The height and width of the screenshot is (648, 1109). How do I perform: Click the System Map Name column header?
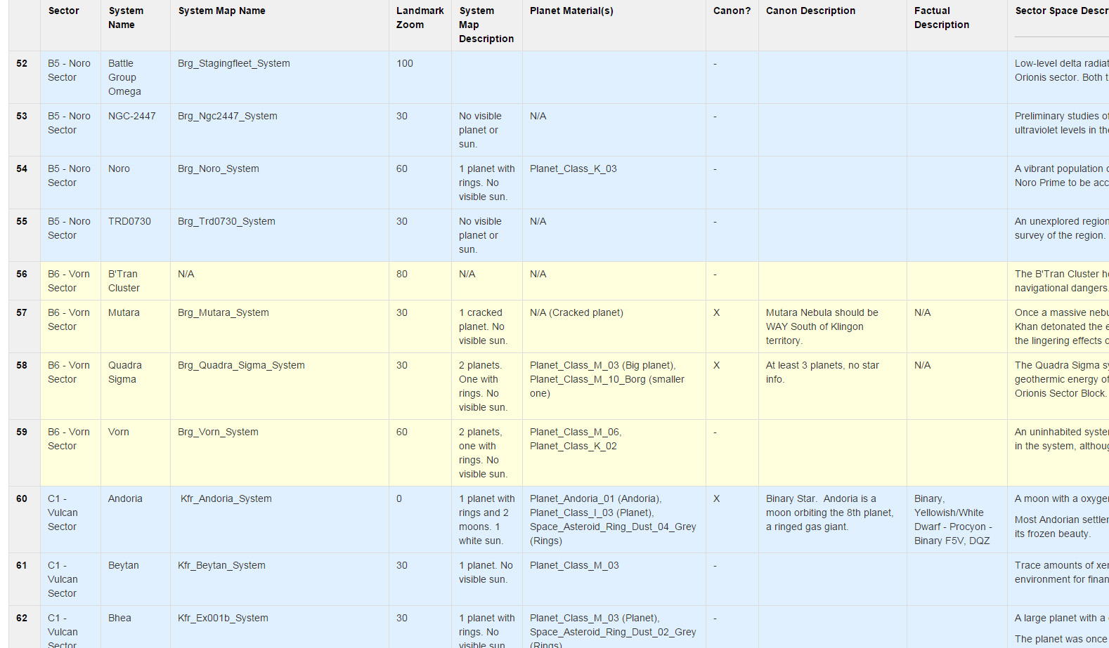click(280, 25)
